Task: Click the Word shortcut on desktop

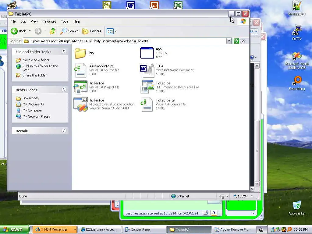Action: 130,5
